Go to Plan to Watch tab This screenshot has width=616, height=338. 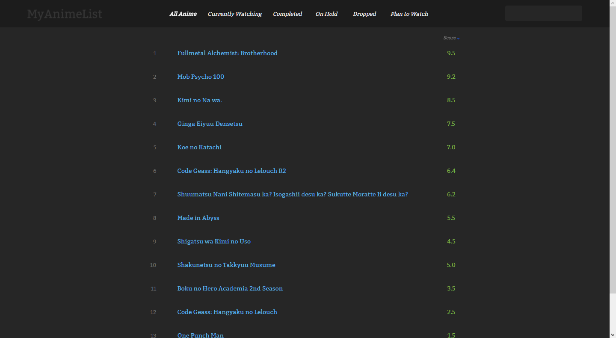point(409,14)
